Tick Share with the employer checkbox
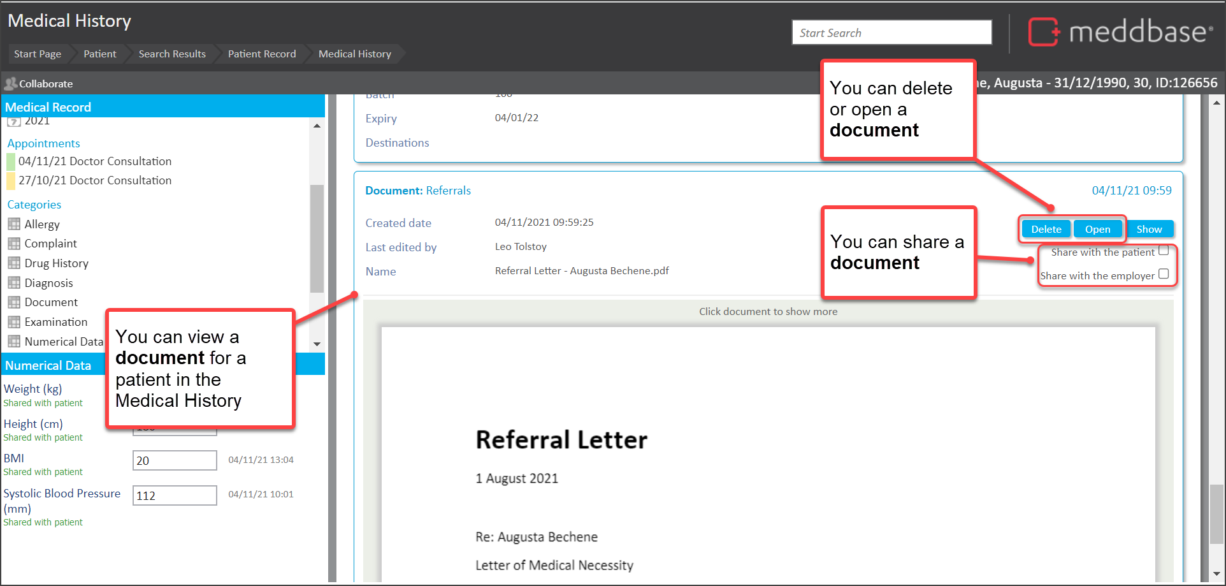The width and height of the screenshot is (1226, 586). point(1164,274)
